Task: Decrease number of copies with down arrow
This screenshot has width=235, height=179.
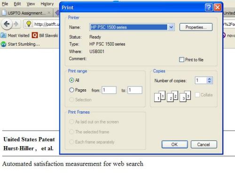Action: [210, 82]
